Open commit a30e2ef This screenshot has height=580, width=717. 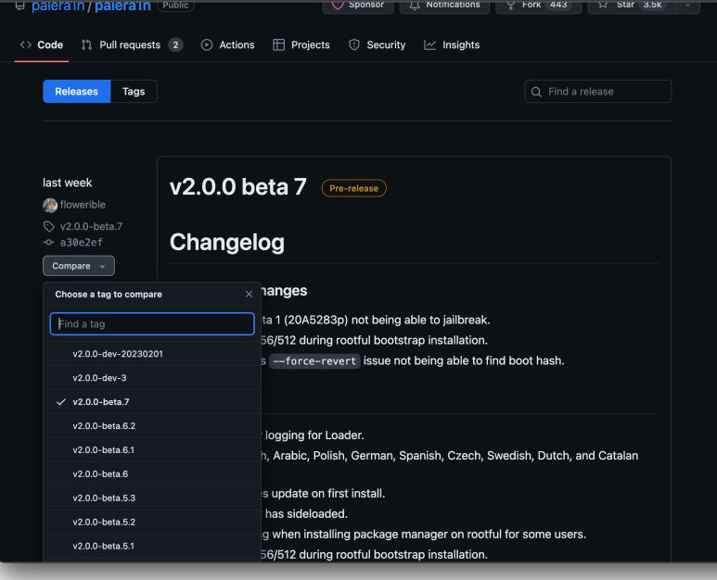point(82,243)
